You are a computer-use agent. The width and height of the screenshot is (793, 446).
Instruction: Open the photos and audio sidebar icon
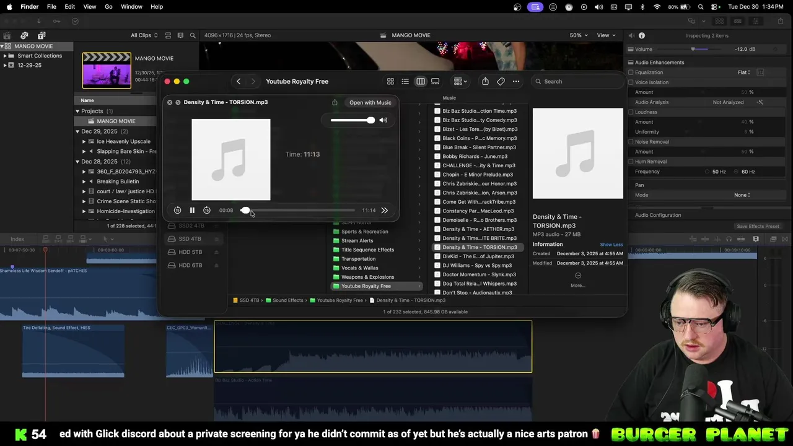(x=24, y=35)
